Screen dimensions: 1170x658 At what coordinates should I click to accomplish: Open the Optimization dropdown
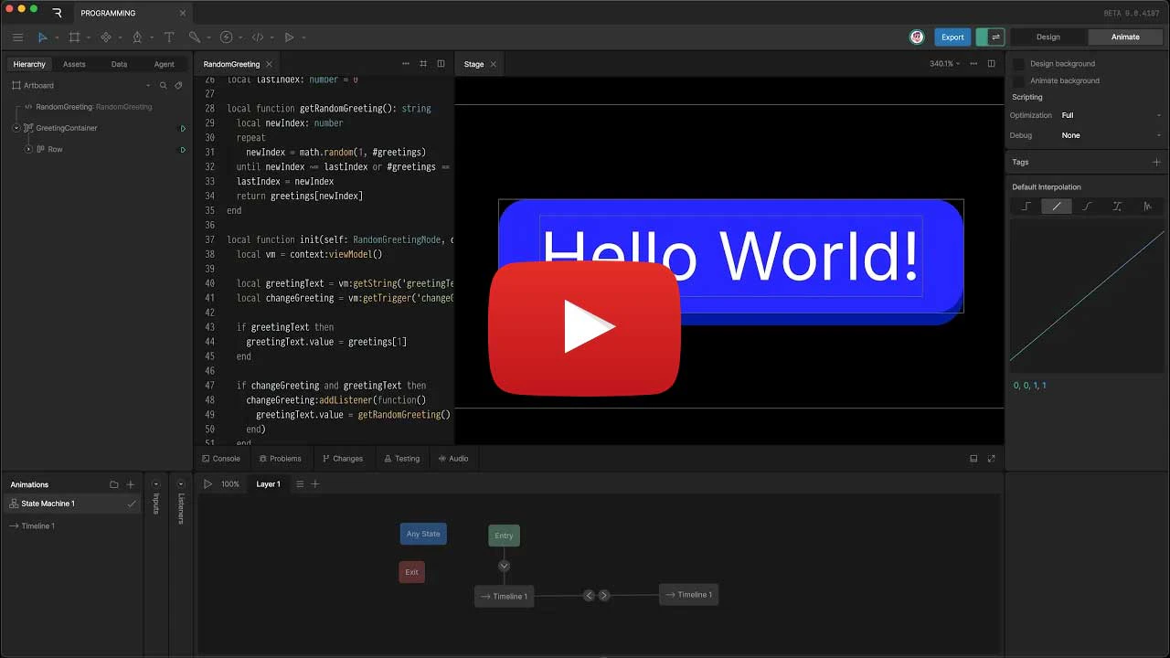pyautogui.click(x=1110, y=115)
